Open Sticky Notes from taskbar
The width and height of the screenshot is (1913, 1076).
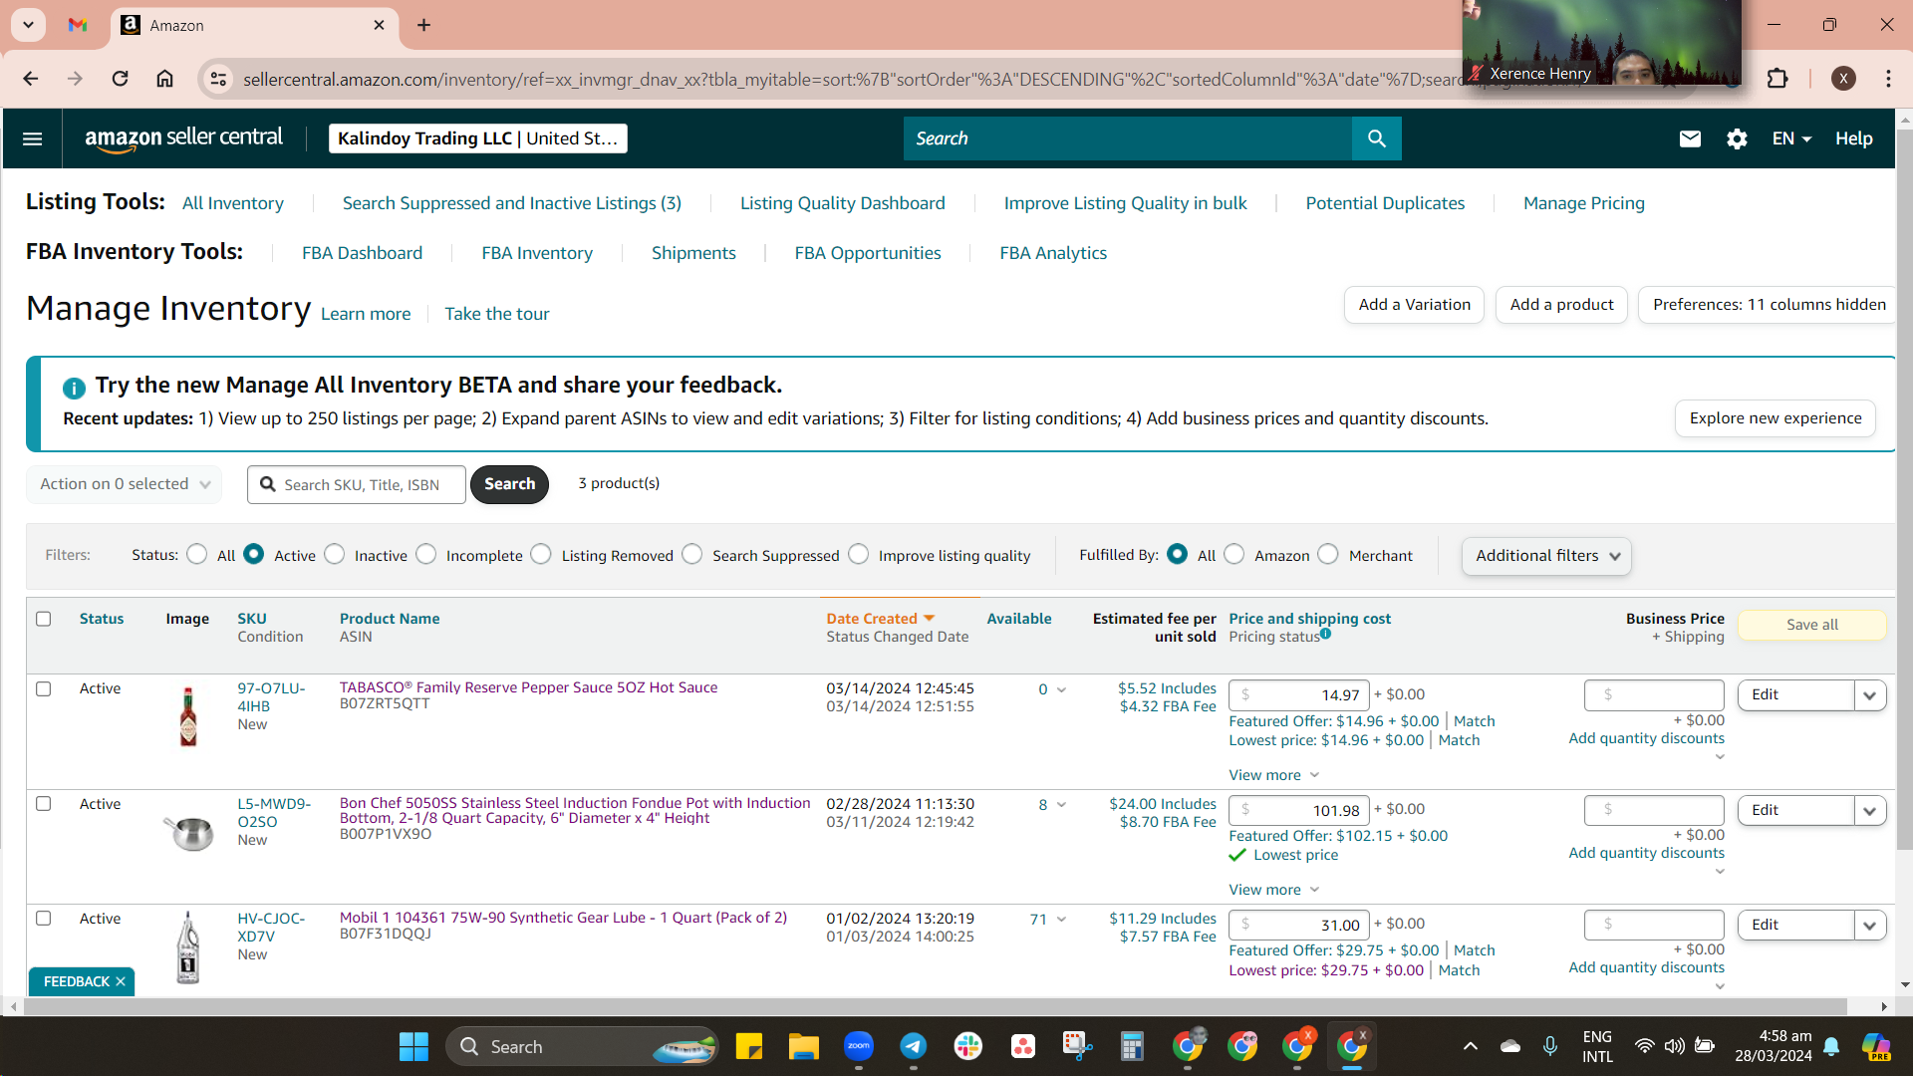pos(749,1046)
